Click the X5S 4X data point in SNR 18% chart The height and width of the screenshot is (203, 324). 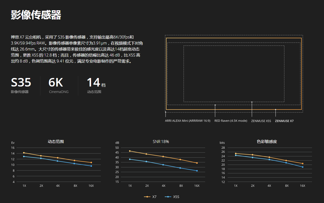coord(163,165)
